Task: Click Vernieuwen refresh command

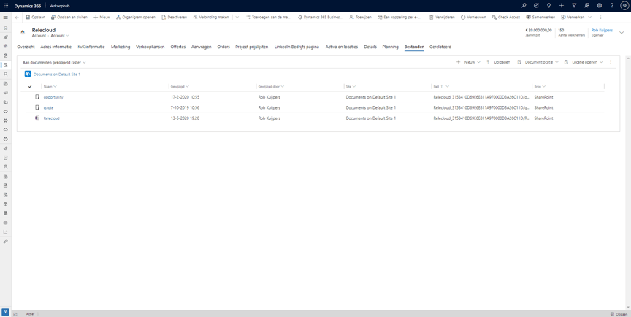Action: click(x=473, y=18)
